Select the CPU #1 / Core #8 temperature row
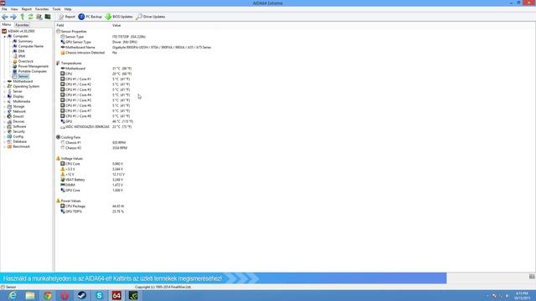The width and height of the screenshot is (536, 301). pyautogui.click(x=95, y=116)
